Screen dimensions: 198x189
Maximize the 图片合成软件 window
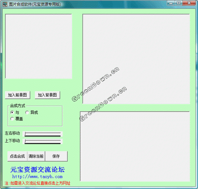point(179,3)
